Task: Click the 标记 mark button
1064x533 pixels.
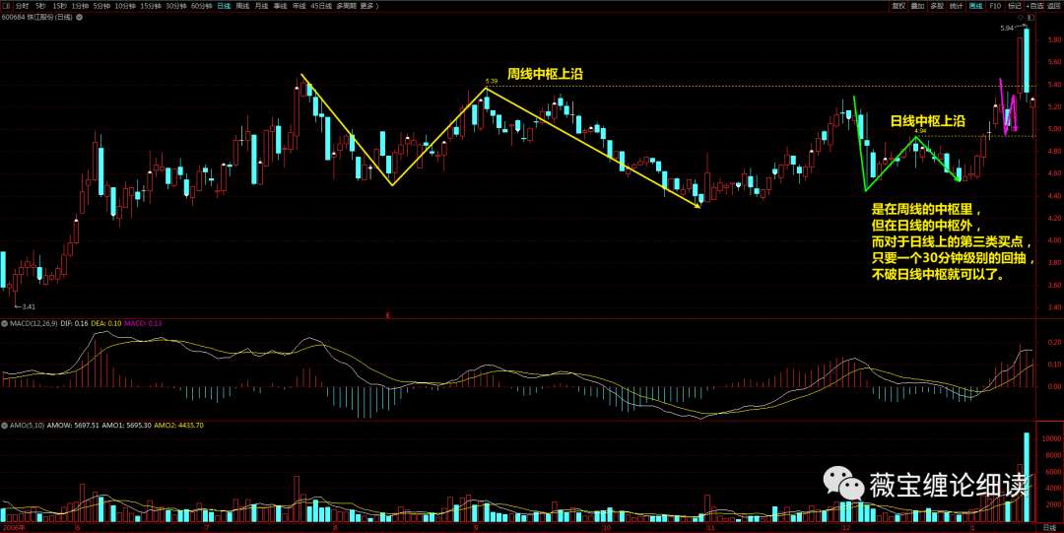Action: (x=1015, y=6)
